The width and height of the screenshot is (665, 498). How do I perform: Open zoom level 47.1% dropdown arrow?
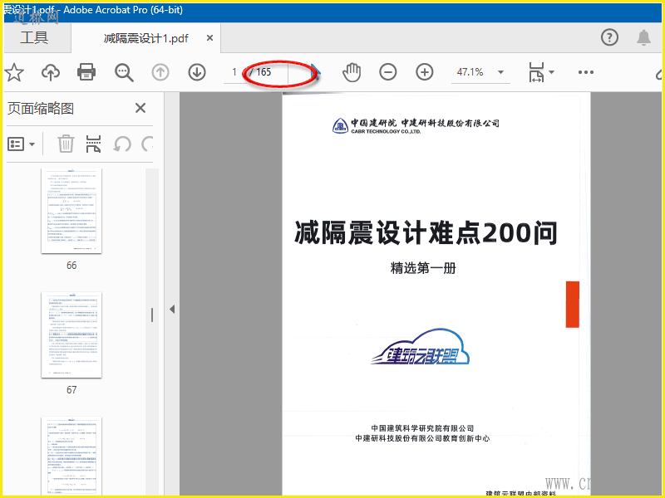tap(501, 72)
